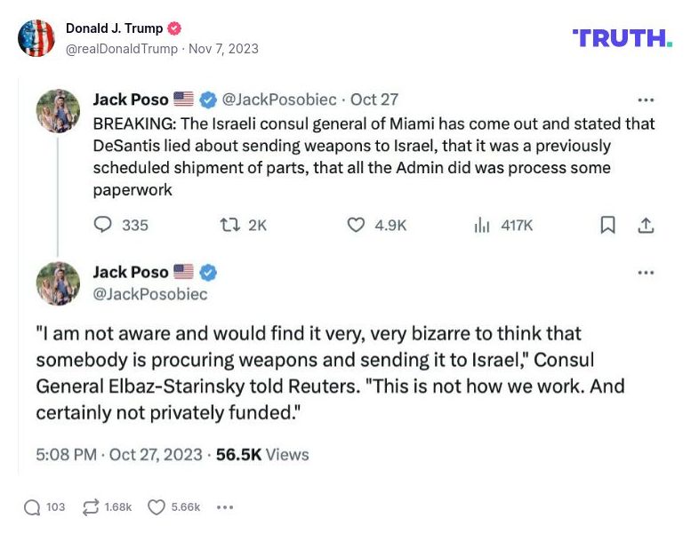Viewport: 691px width, 534px height.
Task: Click the TRUTH. logo
Action: pos(623,37)
